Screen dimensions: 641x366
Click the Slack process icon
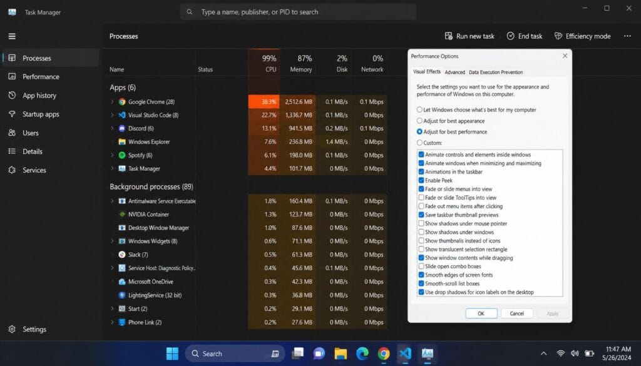(x=122, y=255)
